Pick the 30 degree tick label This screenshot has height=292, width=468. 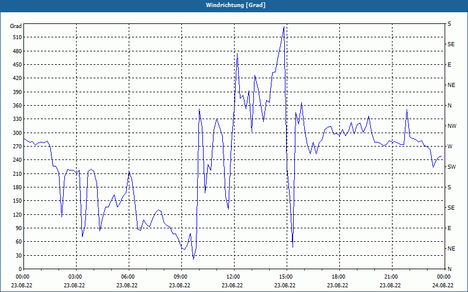[x=19, y=255]
